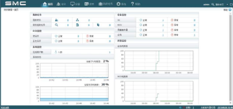The width and height of the screenshot is (233, 109).
Task: Click the magnifier icon in my initiated tasks row
Action: (57, 25)
